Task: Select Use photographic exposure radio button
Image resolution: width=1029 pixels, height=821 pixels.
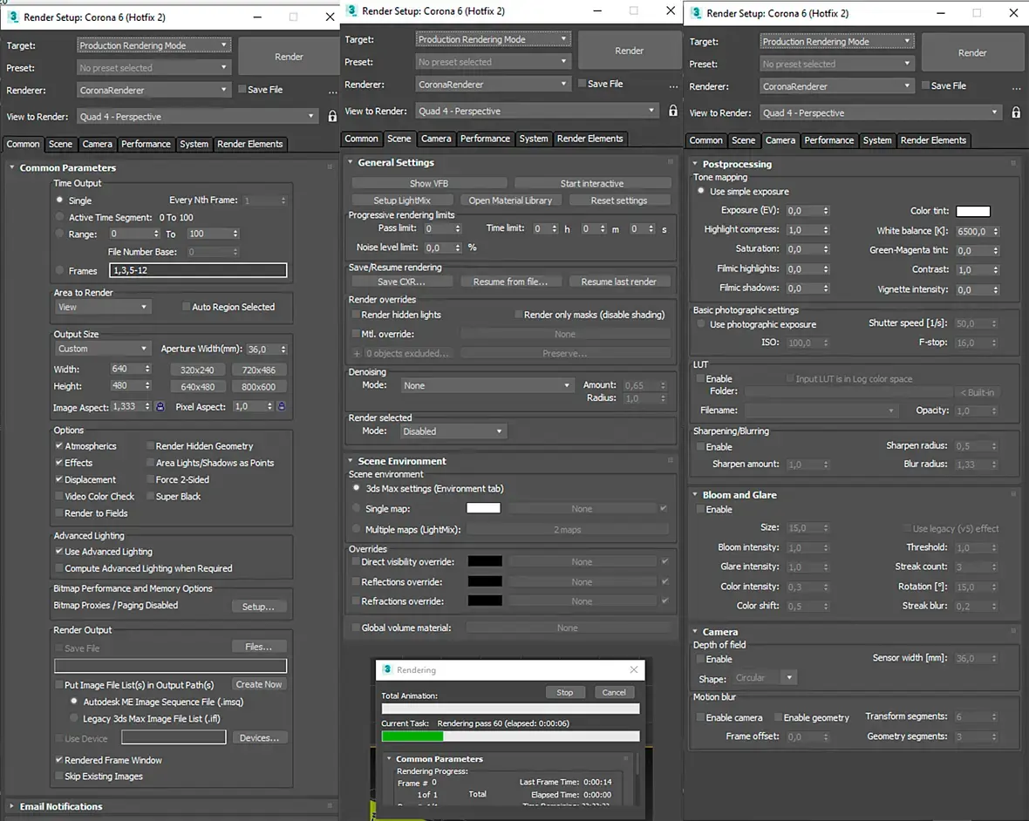Action: click(701, 324)
